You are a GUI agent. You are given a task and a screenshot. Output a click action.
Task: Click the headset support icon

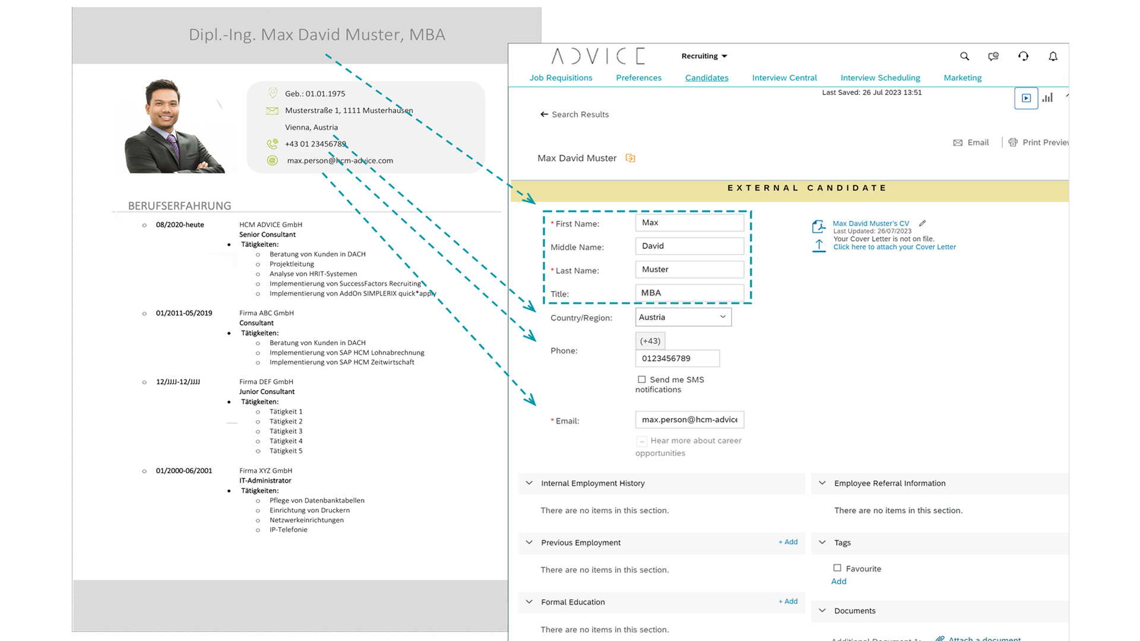pyautogui.click(x=1023, y=56)
